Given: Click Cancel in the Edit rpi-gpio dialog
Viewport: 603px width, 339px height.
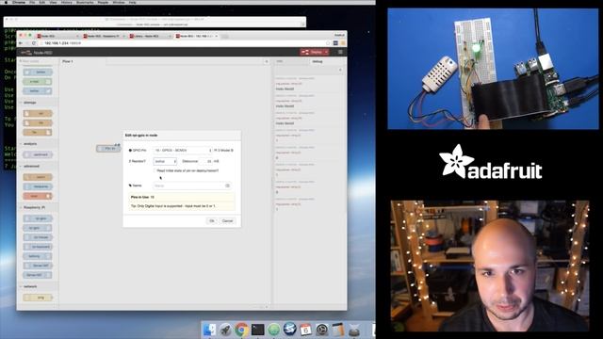Looking at the screenshot, I should [x=228, y=220].
